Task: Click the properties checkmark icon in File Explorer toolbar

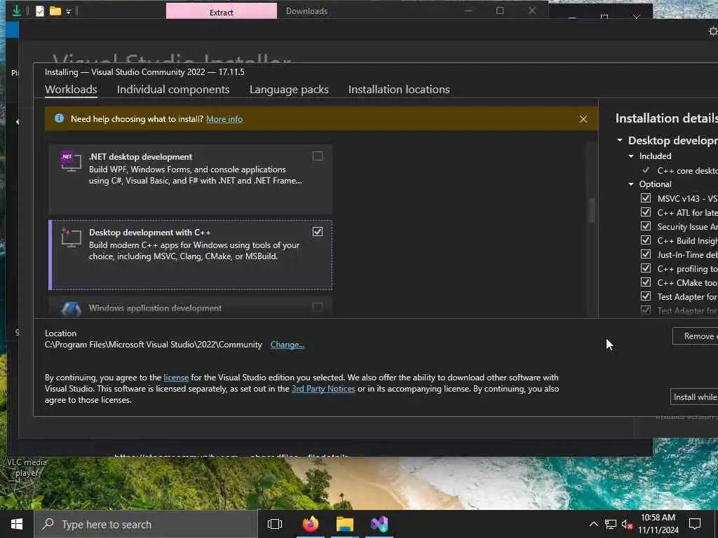Action: pos(40,11)
